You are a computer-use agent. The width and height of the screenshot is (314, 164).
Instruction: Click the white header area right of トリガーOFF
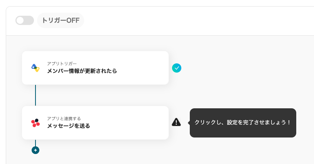[x=193, y=21]
